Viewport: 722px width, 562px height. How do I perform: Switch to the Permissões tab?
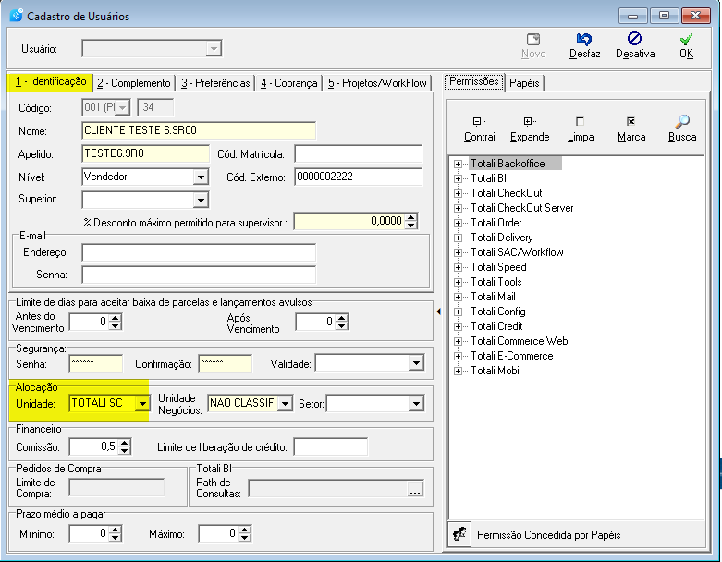(x=474, y=81)
